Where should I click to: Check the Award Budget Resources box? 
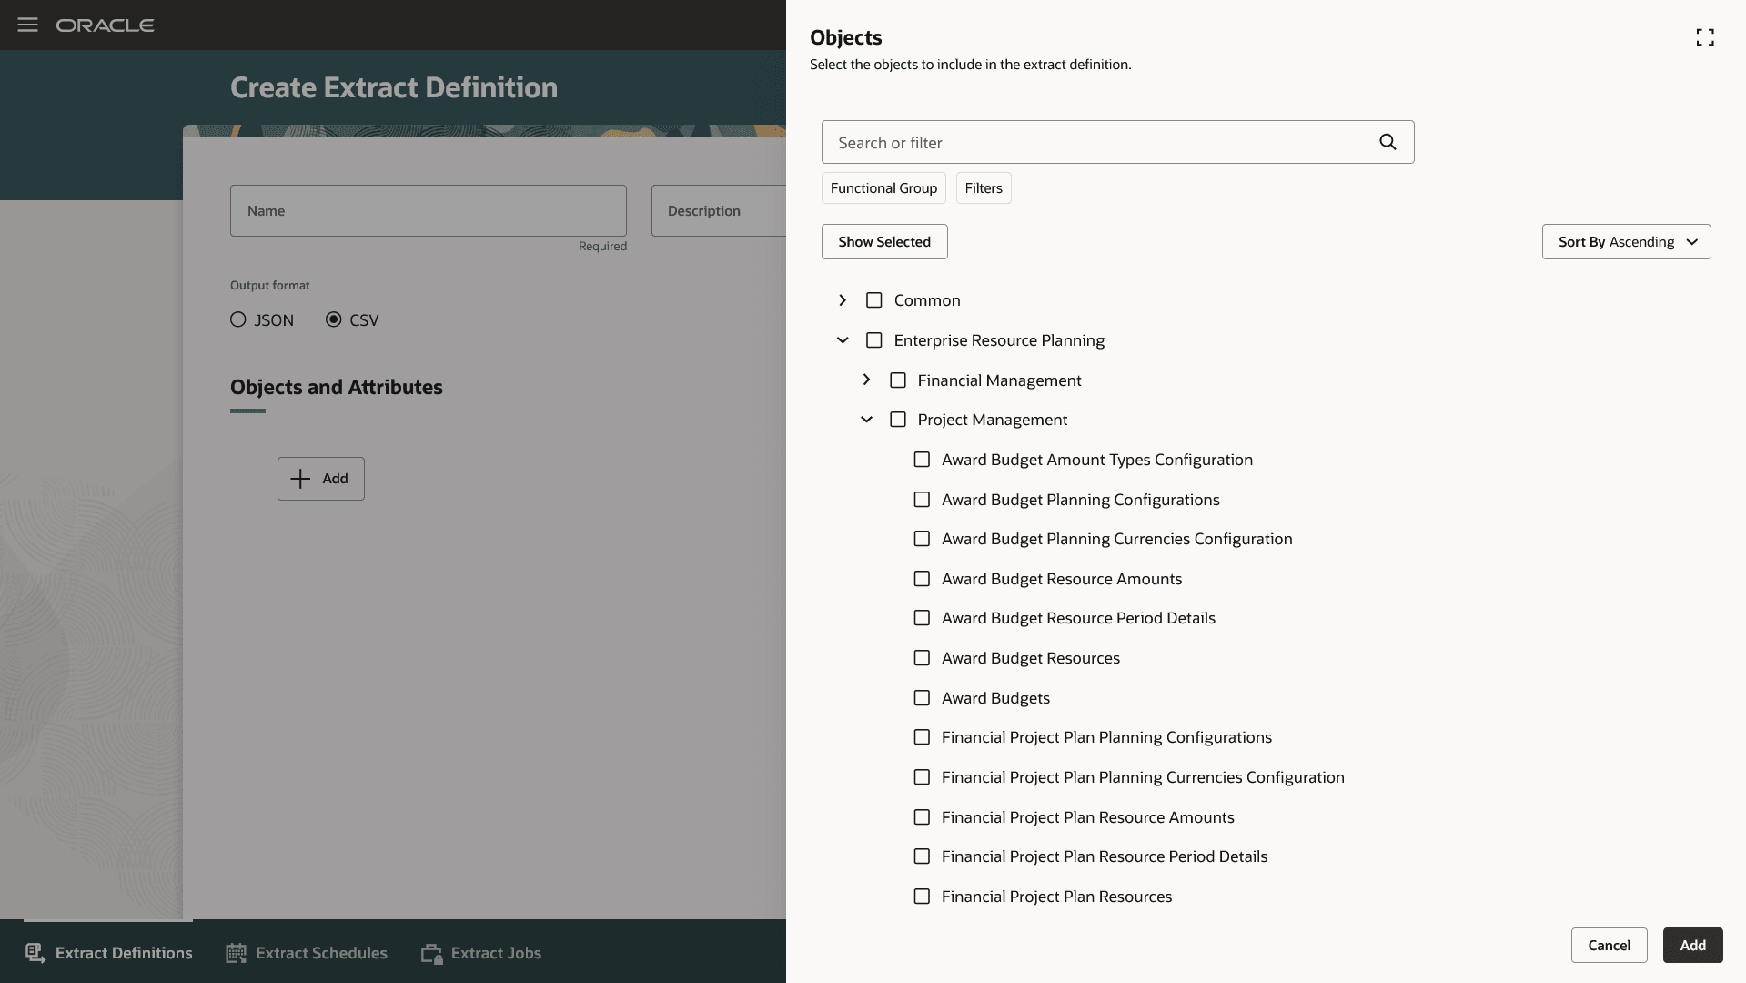[x=922, y=658]
